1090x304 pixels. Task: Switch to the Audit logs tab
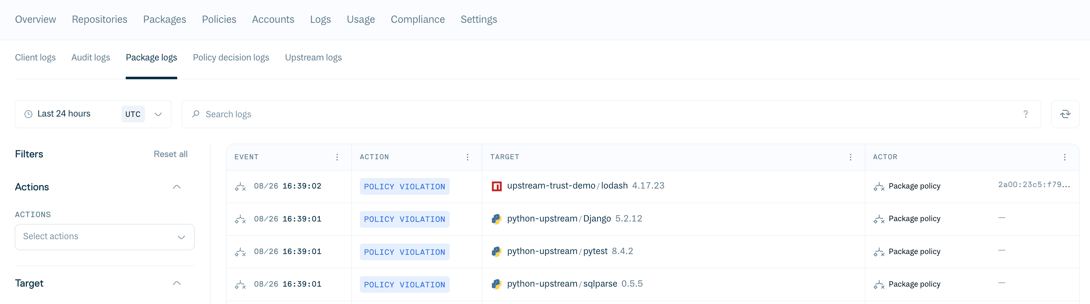91,58
